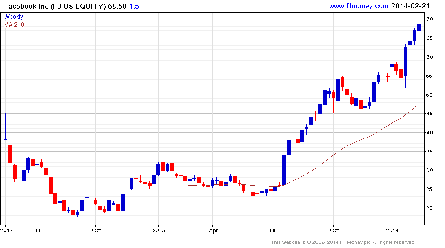Click the latest weekly candle near 68
Image resolution: width=445 pixels, height=248 pixels.
(419, 27)
